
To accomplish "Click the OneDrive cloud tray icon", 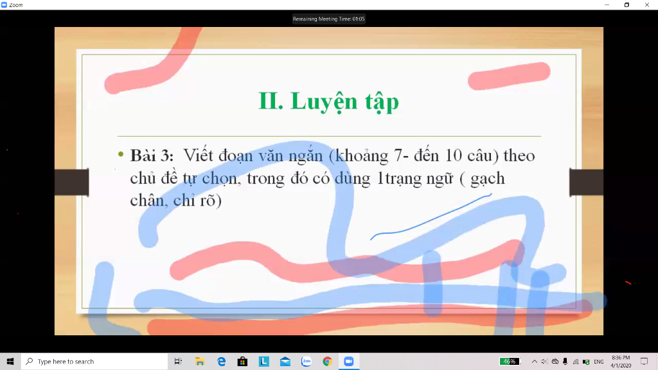I will 555,361.
